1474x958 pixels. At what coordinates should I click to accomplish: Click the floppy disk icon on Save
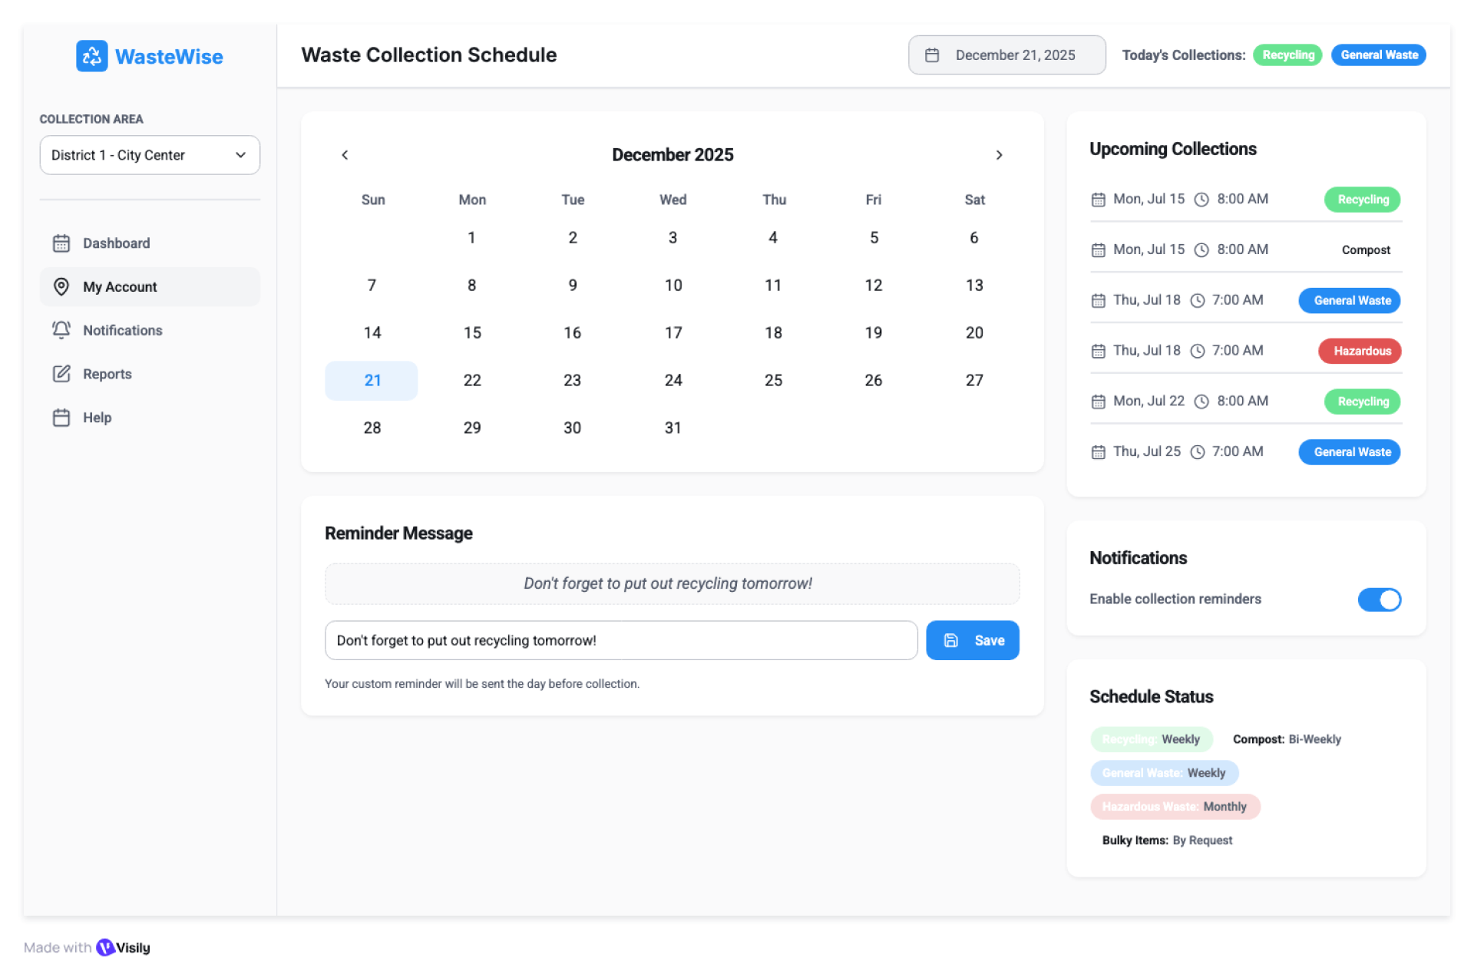tap(950, 640)
